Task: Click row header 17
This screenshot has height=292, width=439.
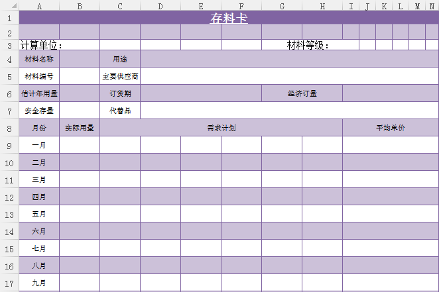Action: tap(9, 283)
